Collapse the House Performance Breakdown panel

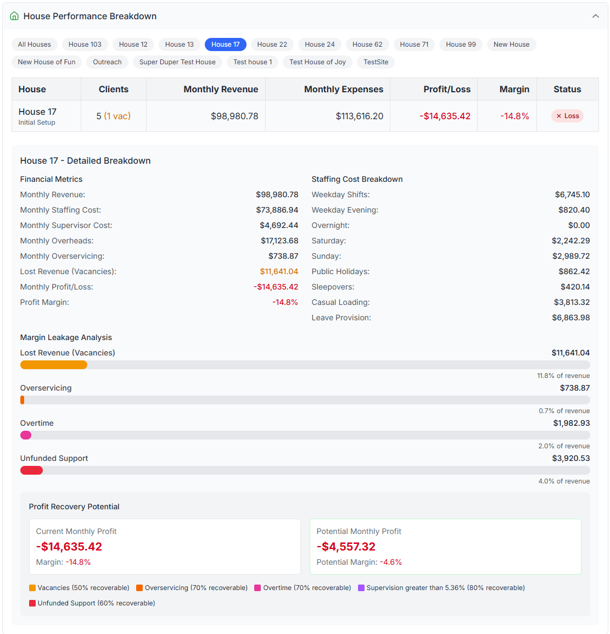click(x=595, y=16)
